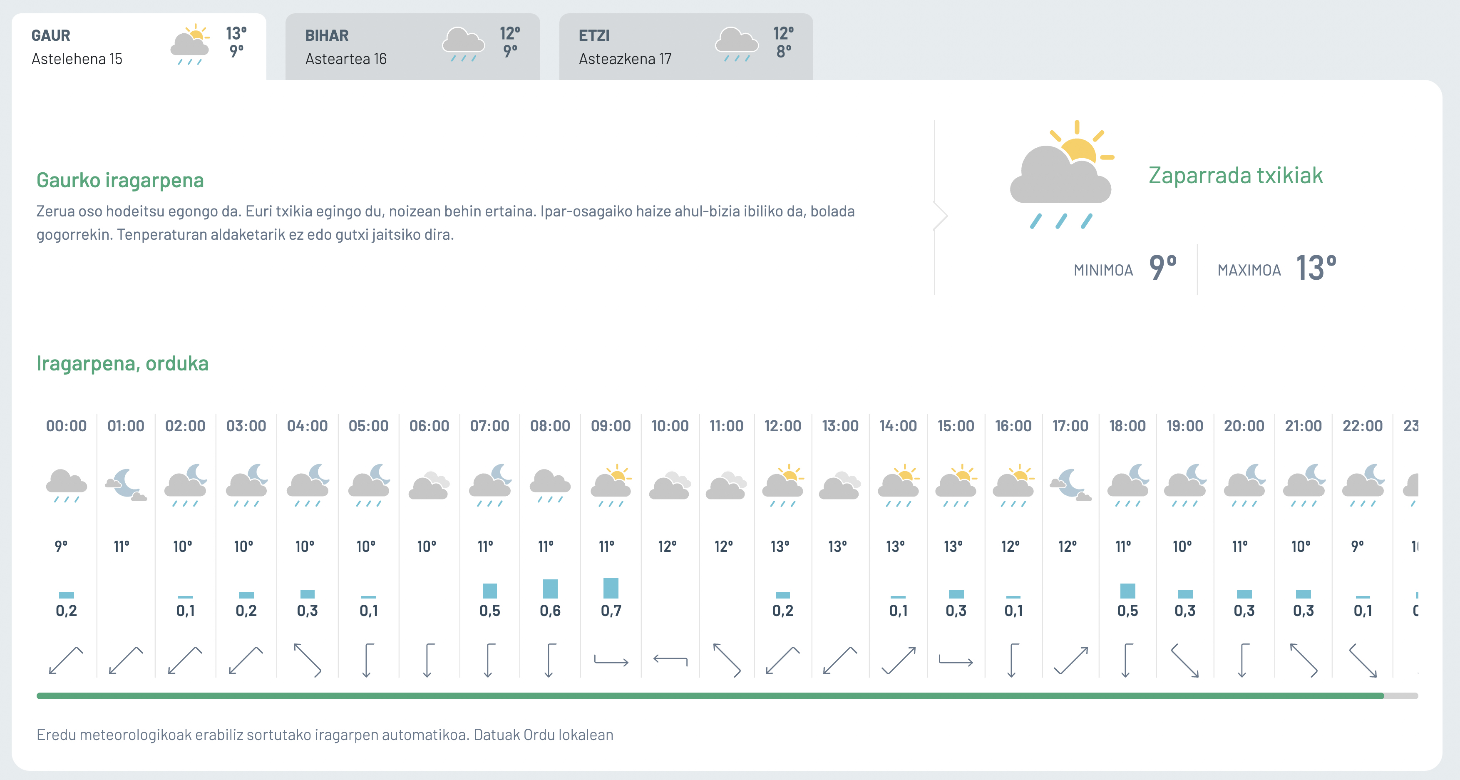Click the rain cloud icon in the ETZI tab
Image resolution: width=1460 pixels, height=780 pixels.
tap(737, 45)
